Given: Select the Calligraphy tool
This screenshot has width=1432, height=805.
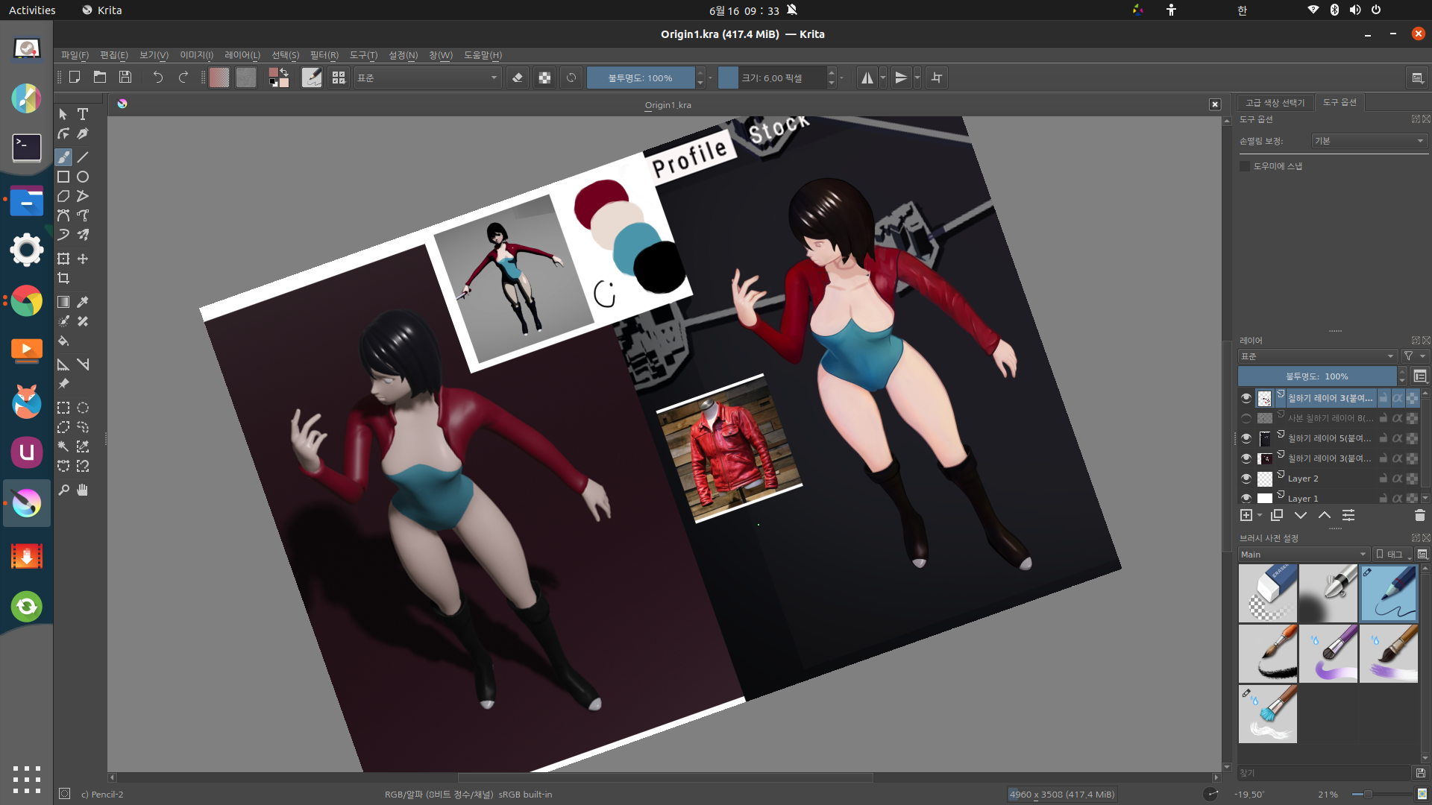Looking at the screenshot, I should pos(83,133).
